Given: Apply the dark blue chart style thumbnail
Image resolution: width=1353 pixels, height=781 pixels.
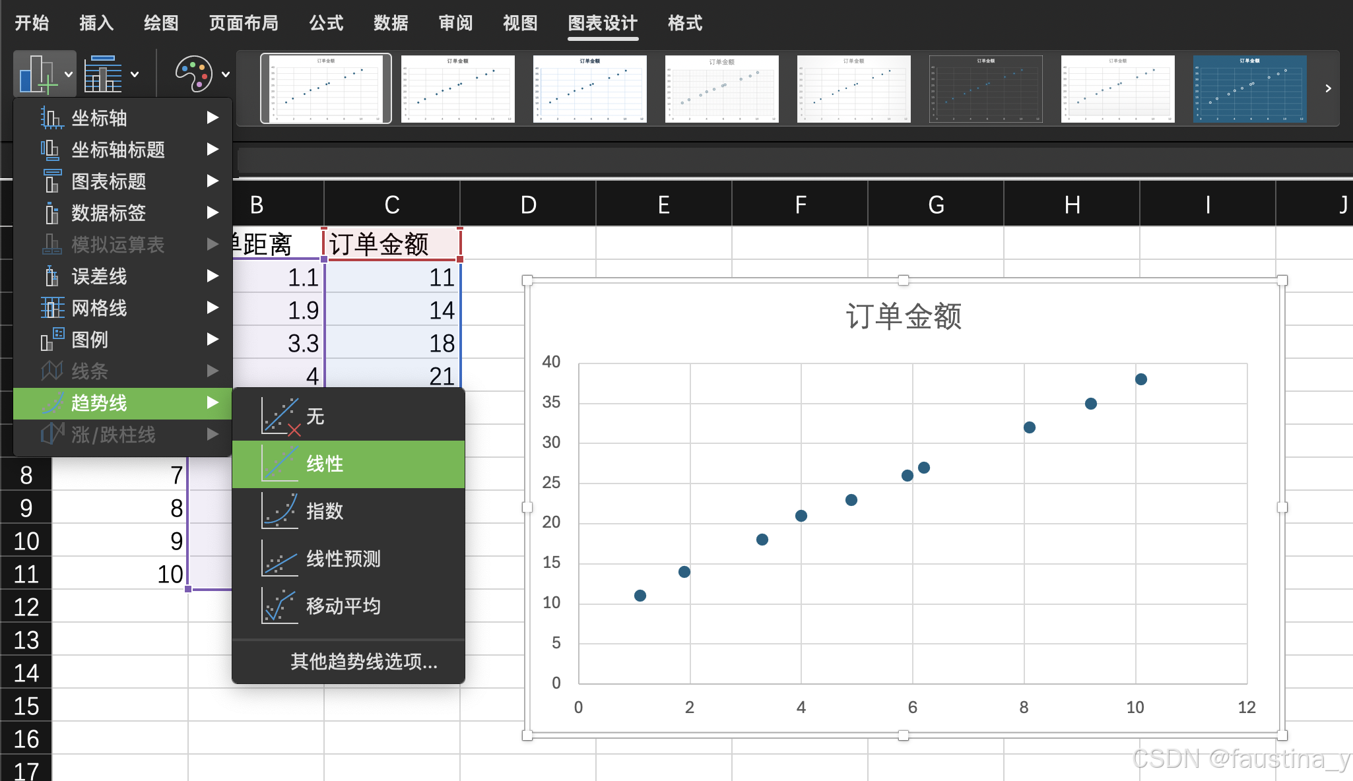Looking at the screenshot, I should 1249,89.
